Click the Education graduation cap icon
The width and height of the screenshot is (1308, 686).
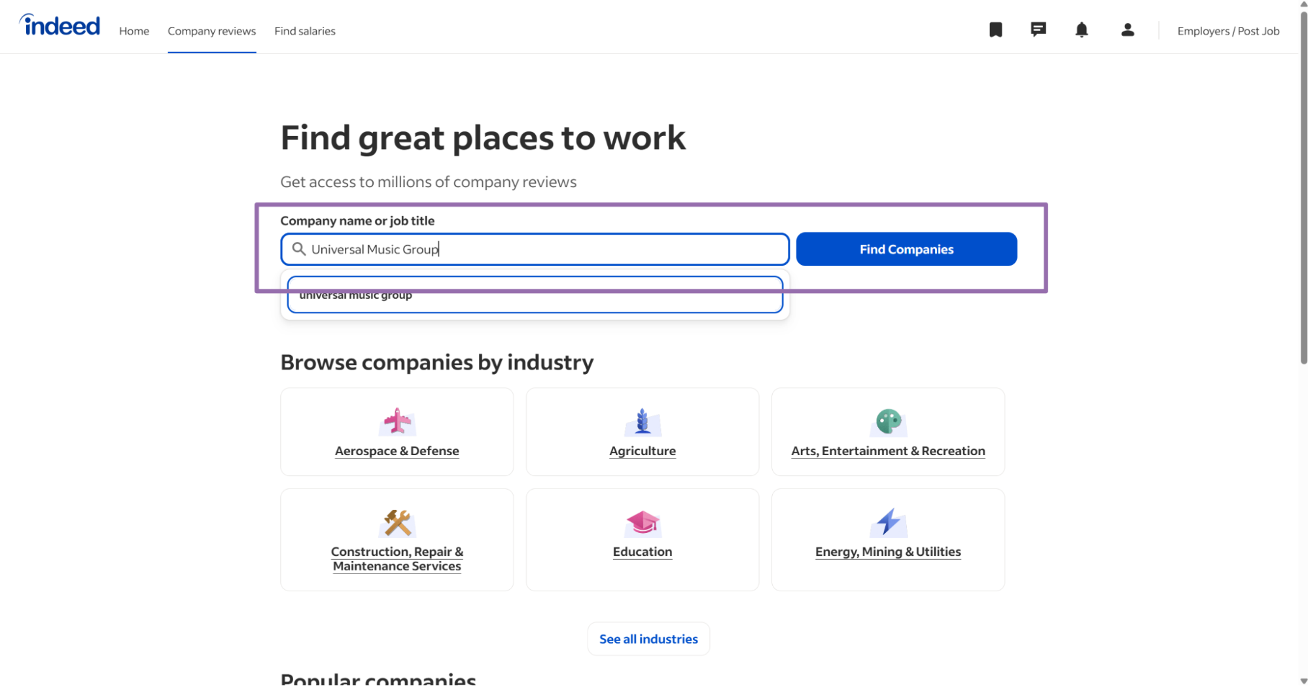(x=643, y=523)
